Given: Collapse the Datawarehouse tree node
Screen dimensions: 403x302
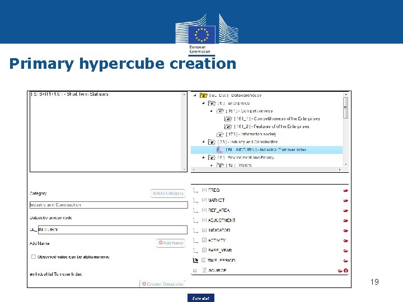Looking at the screenshot, I should (x=195, y=95).
